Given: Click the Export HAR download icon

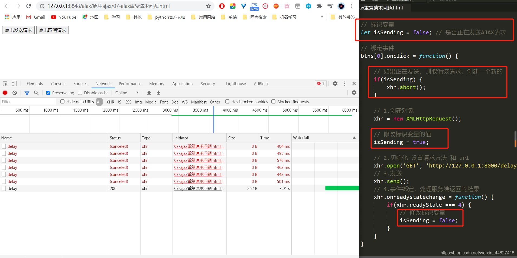Looking at the screenshot, I should (159, 93).
